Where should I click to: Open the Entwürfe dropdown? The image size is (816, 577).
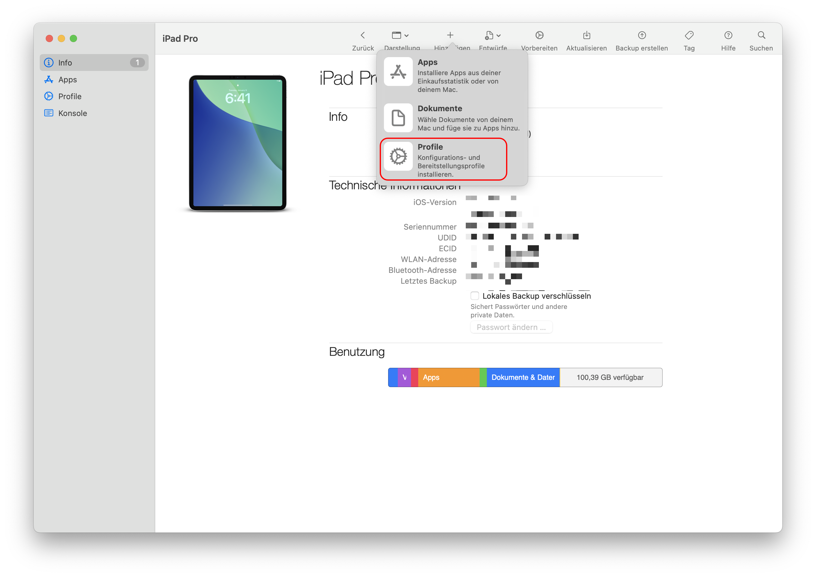click(493, 35)
